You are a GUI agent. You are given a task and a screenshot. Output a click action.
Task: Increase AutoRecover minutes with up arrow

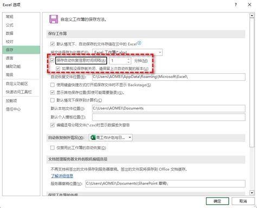[128, 59]
